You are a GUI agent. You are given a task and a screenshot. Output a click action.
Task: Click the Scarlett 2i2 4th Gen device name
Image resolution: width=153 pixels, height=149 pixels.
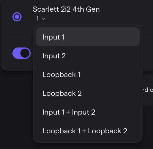66,9
